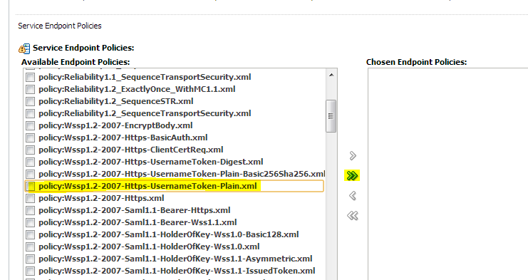Select policy:Wssp1.2-2007-Https-ClientCertReq.xml text
528x280 pixels.
click(130, 150)
